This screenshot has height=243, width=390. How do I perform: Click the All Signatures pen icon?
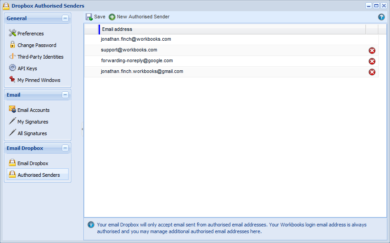tap(13, 132)
